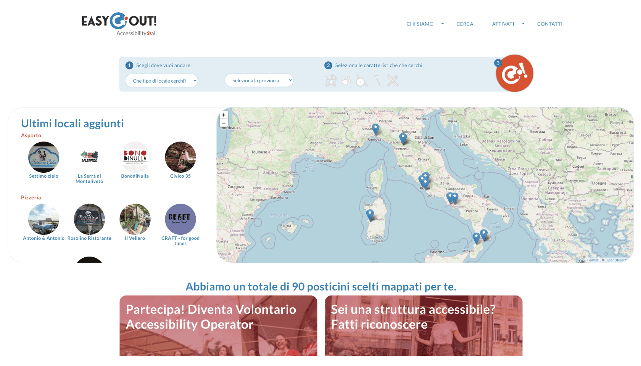Viewport: 641px width, 366px height.
Task: Open the La Serra di Montuliveto logo
Action: pyautogui.click(x=89, y=157)
